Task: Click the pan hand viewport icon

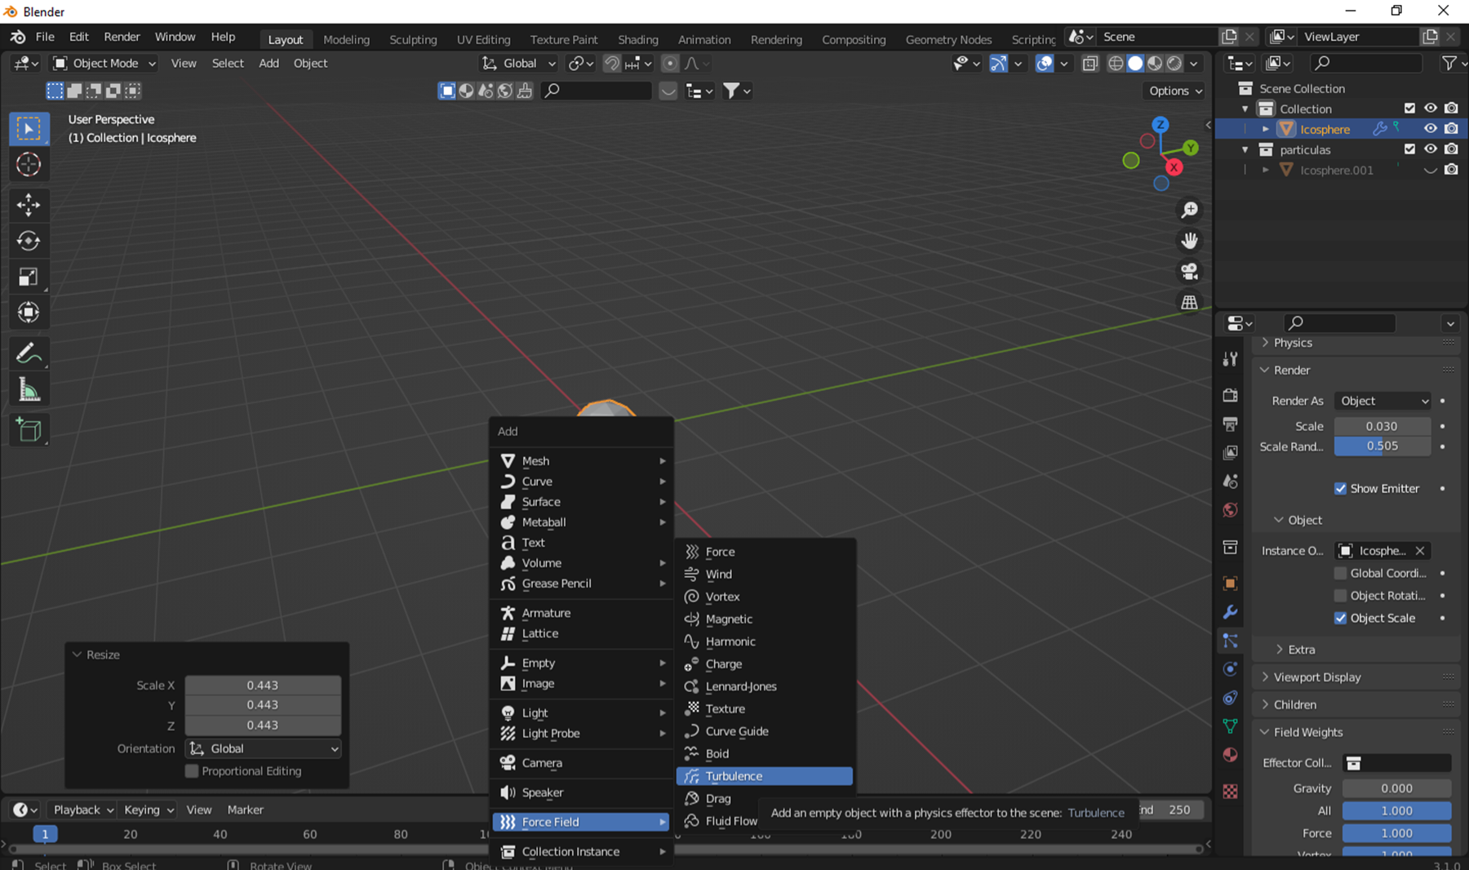Action: pyautogui.click(x=1189, y=241)
